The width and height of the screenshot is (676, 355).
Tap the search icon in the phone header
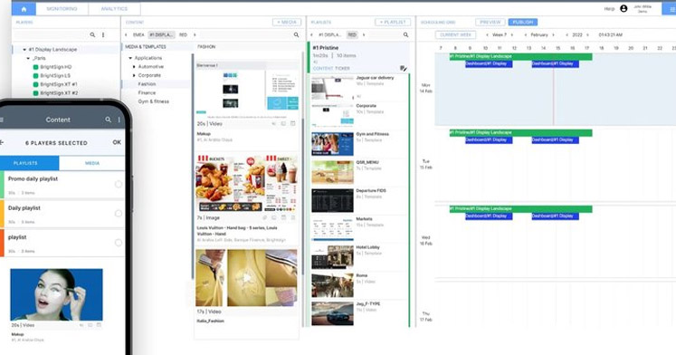[109, 120]
